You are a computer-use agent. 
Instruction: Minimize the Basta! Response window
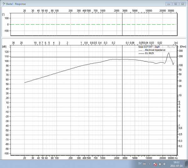[x=170, y=4]
